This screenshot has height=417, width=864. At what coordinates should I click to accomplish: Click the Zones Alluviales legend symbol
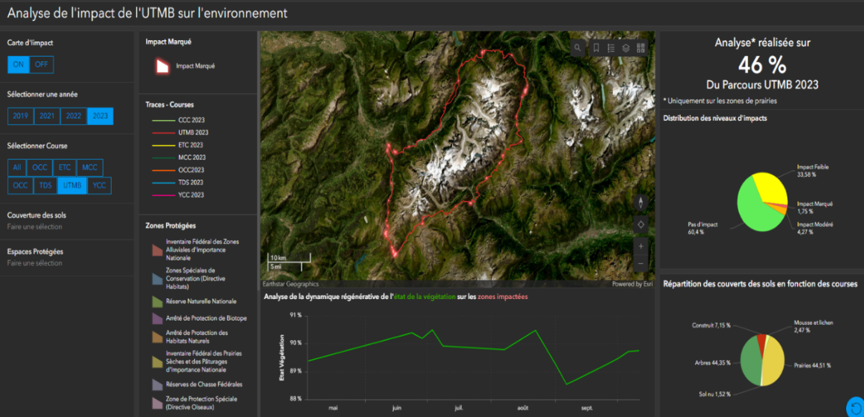click(157, 250)
